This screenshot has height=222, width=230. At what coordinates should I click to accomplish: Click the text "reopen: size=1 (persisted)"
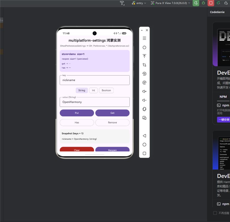click(75, 59)
